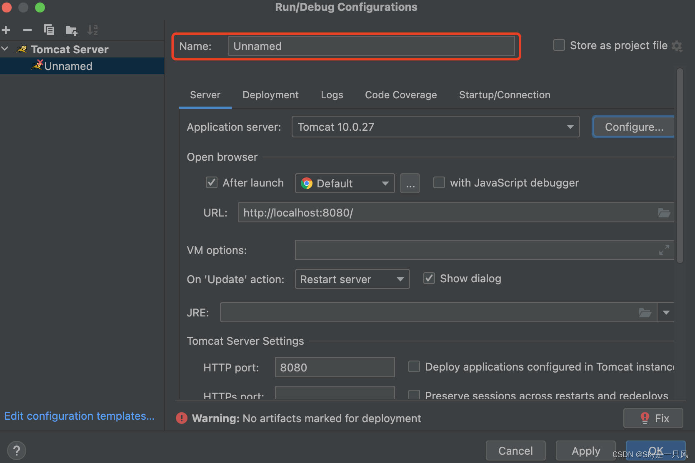Open the On 'Update' action dropdown
Viewport: 695px width, 463px height.
click(352, 279)
